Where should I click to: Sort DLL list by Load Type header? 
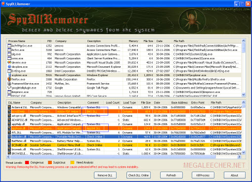[x=129, y=102]
